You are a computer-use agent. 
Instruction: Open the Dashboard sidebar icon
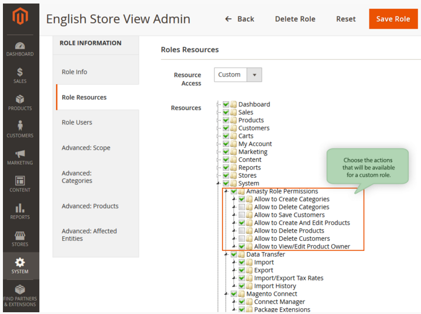click(x=20, y=46)
